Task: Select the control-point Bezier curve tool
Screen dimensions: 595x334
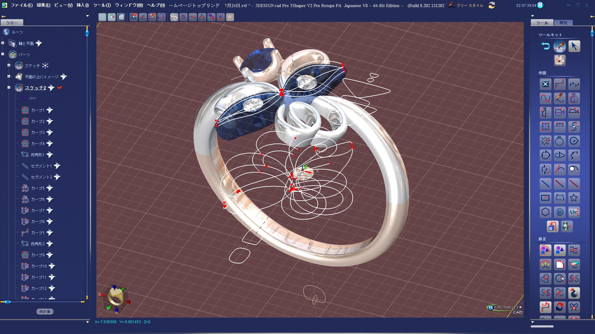Action: pyautogui.click(x=560, y=84)
